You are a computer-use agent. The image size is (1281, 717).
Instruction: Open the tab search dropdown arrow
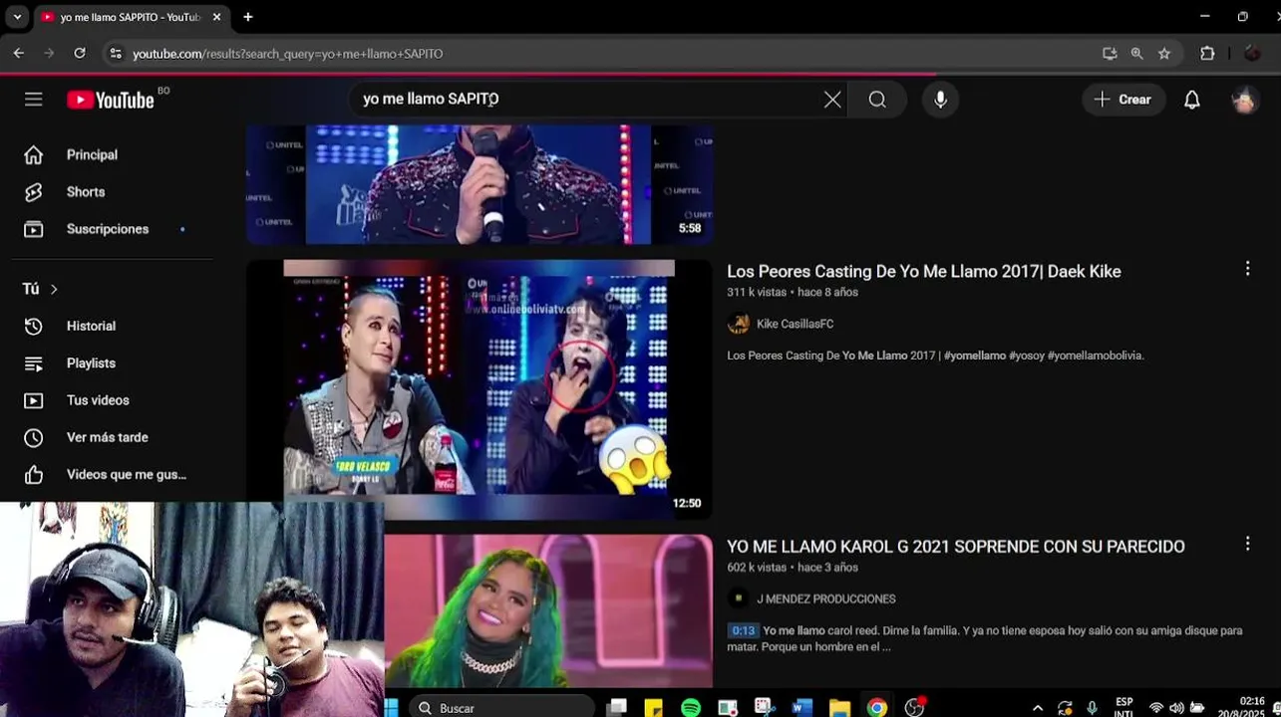tap(17, 17)
